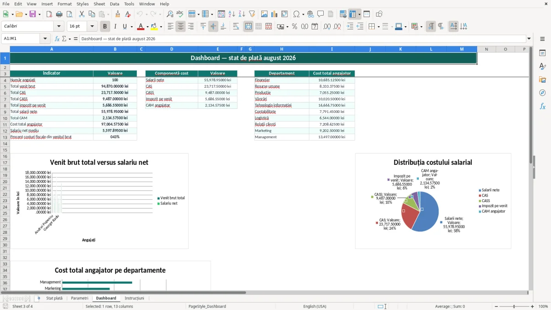This screenshot has height=310, width=551.
Task: Run the Spelling check icon
Action: point(180,14)
